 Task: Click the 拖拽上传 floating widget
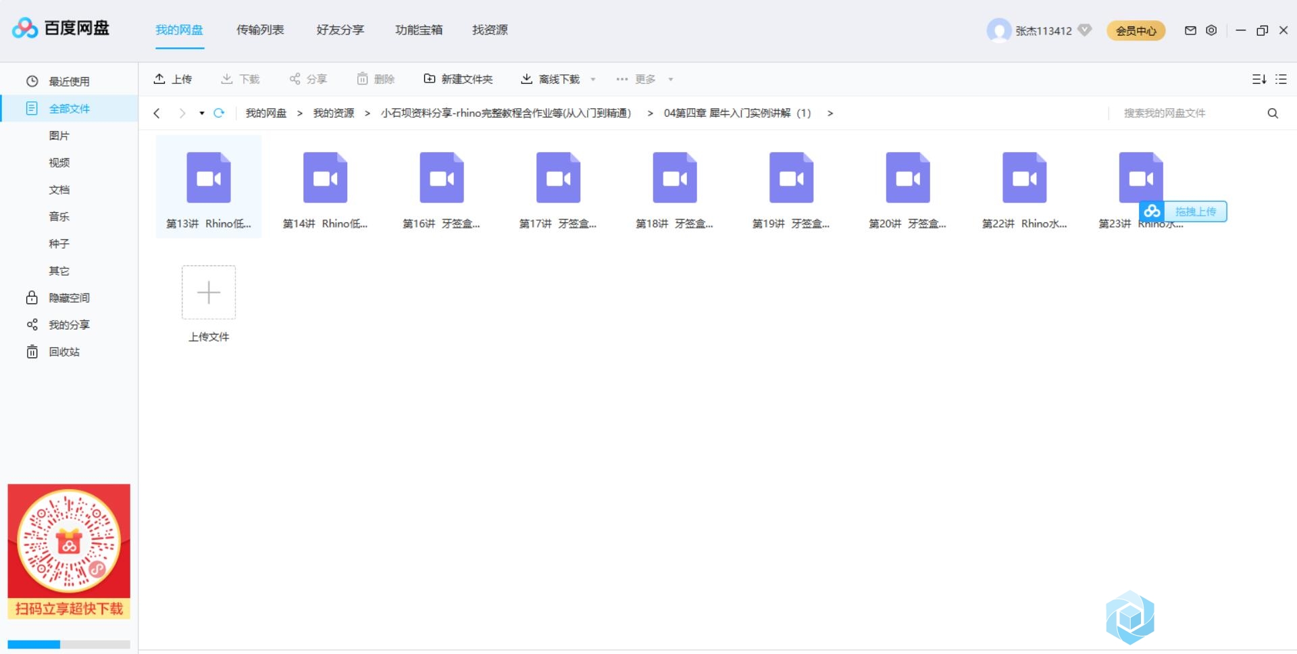pos(1183,211)
